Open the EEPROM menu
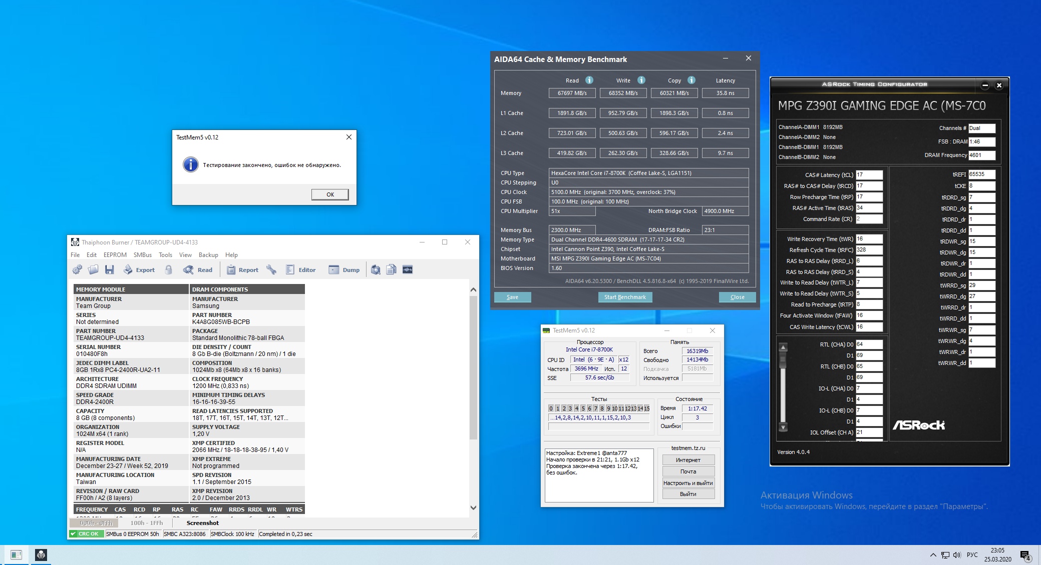Viewport: 1041px width, 565px height. (x=115, y=255)
